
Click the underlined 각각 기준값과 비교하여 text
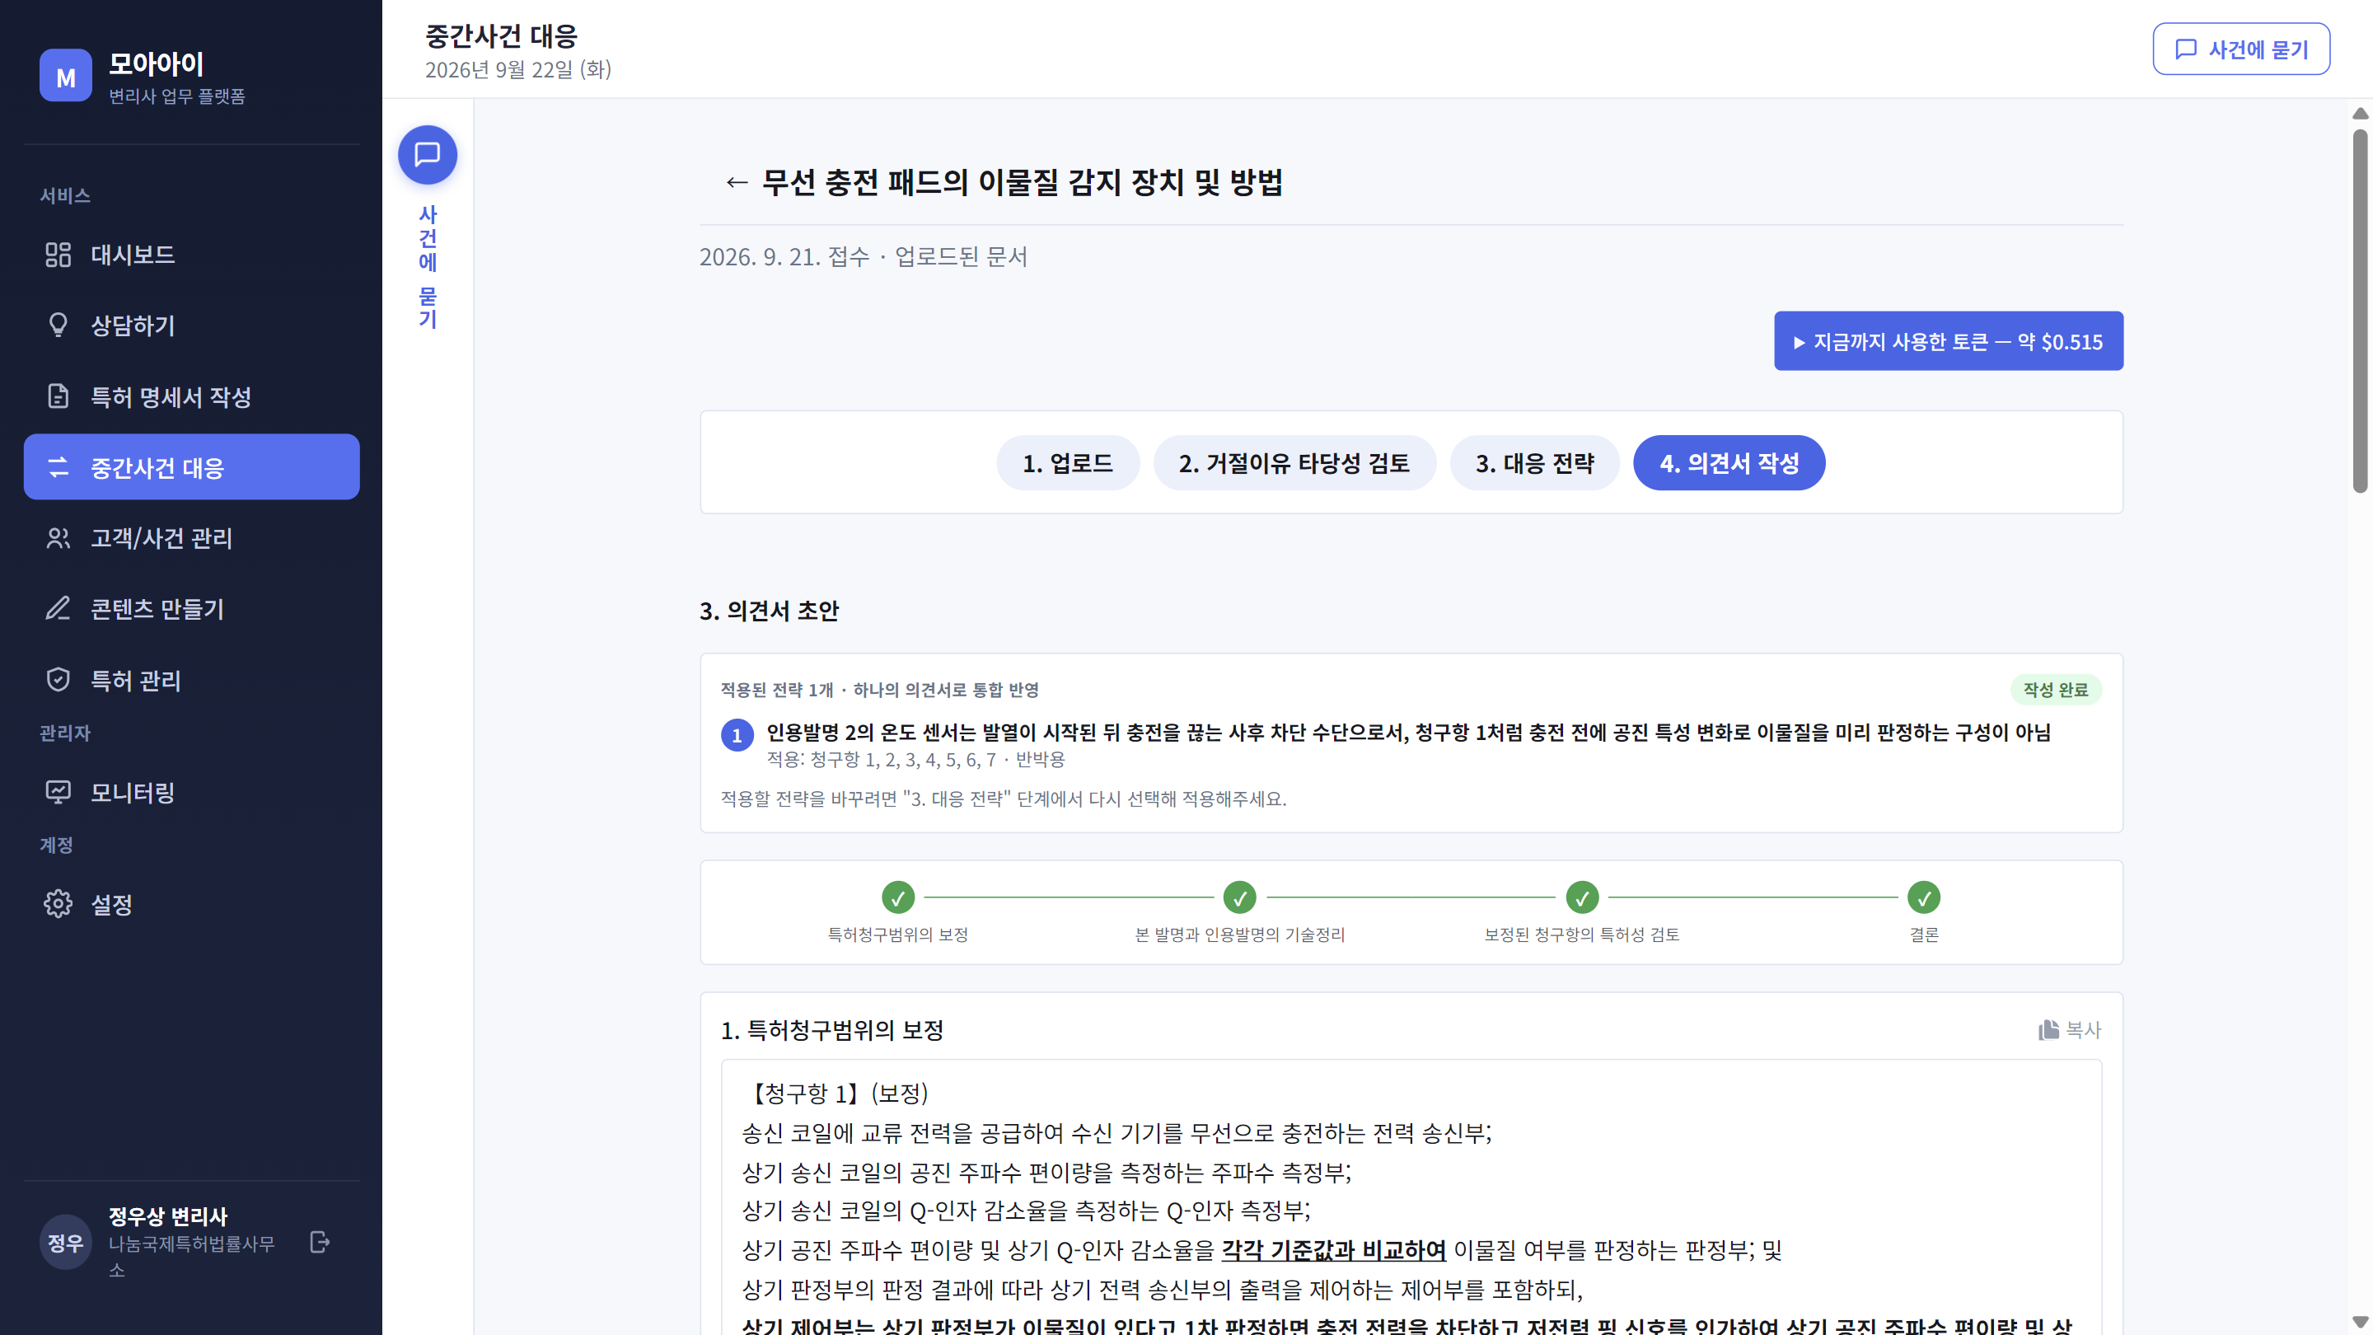(x=1333, y=1250)
